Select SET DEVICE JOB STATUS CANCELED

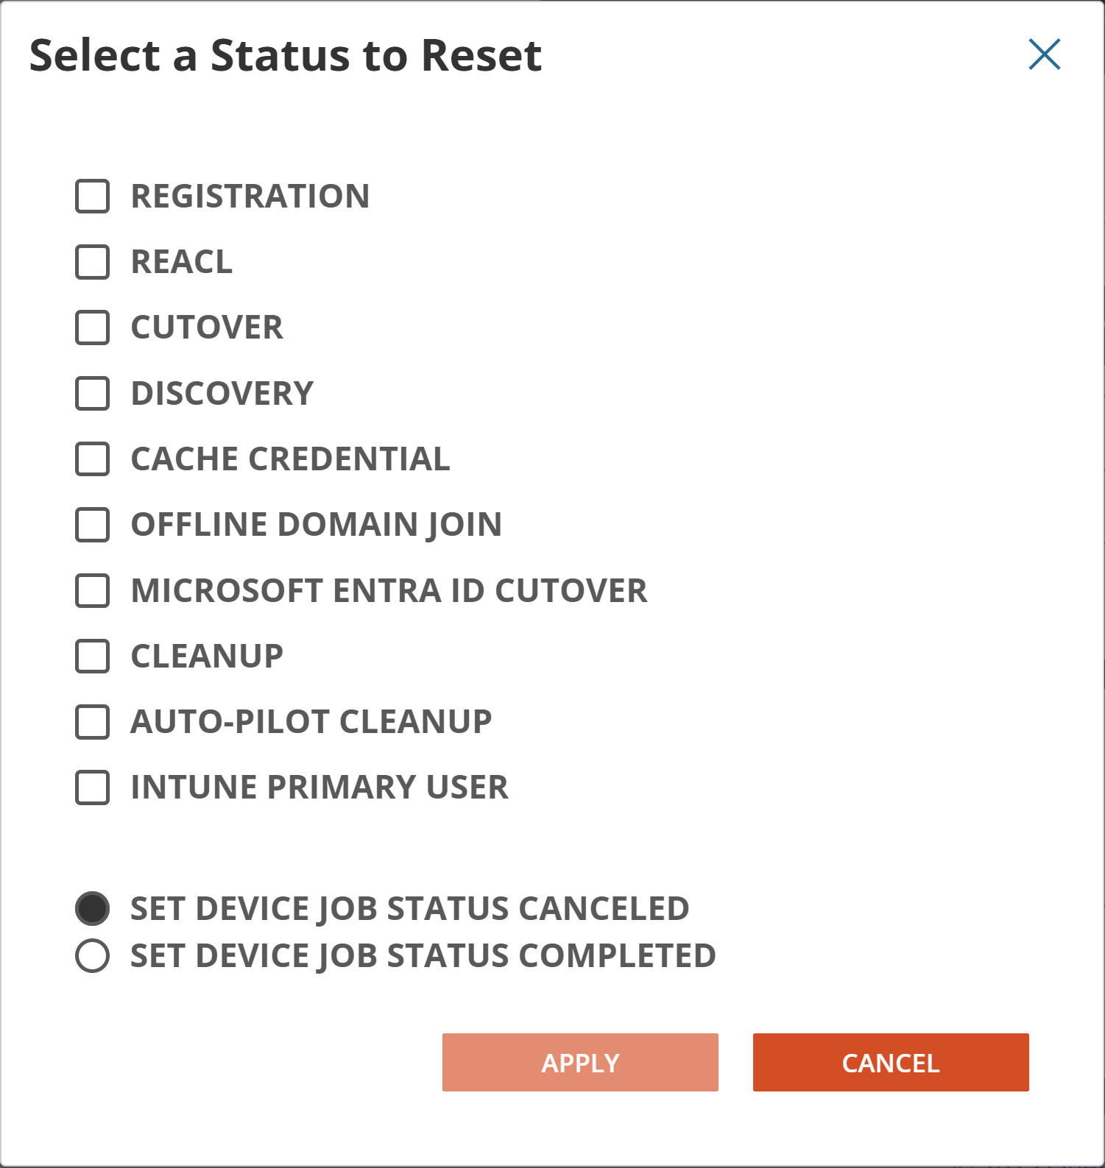93,908
